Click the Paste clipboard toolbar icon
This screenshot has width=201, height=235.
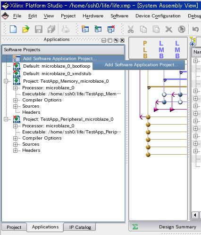click(x=156, y=29)
